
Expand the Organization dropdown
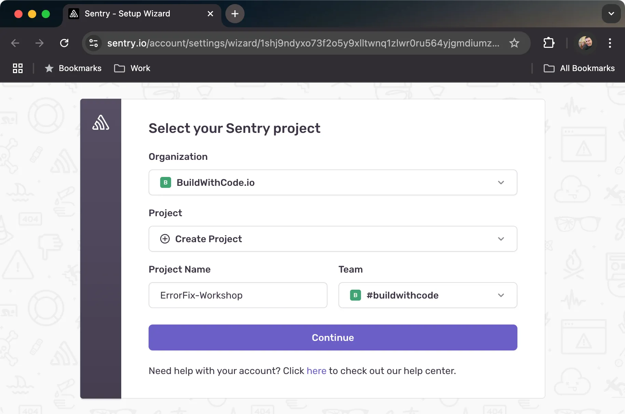coord(501,182)
